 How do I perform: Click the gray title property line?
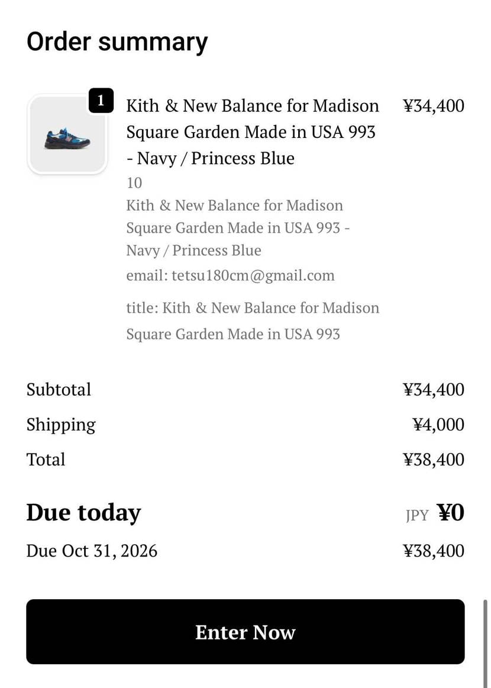[252, 320]
